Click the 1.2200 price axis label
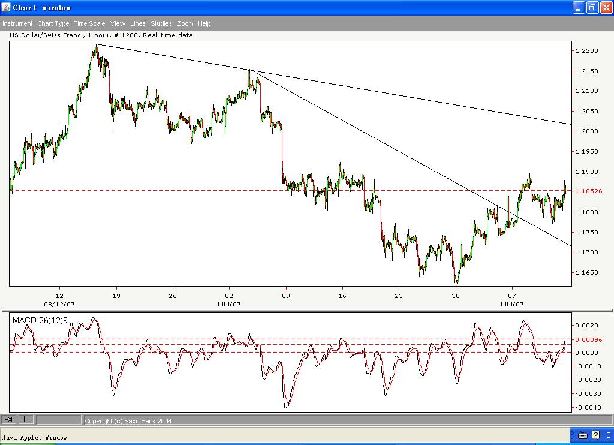This screenshot has width=614, height=445. pyautogui.click(x=586, y=50)
